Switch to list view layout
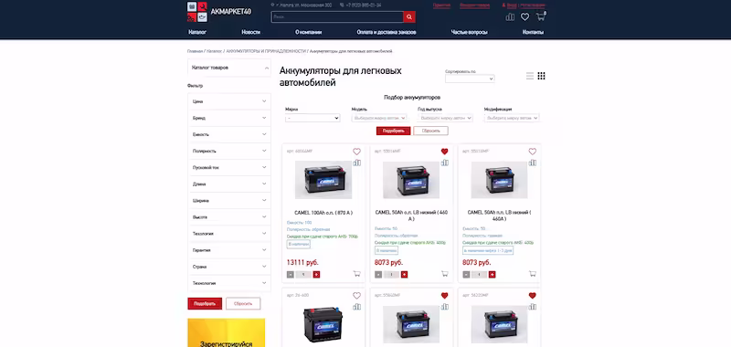This screenshot has width=731, height=347. [x=530, y=76]
